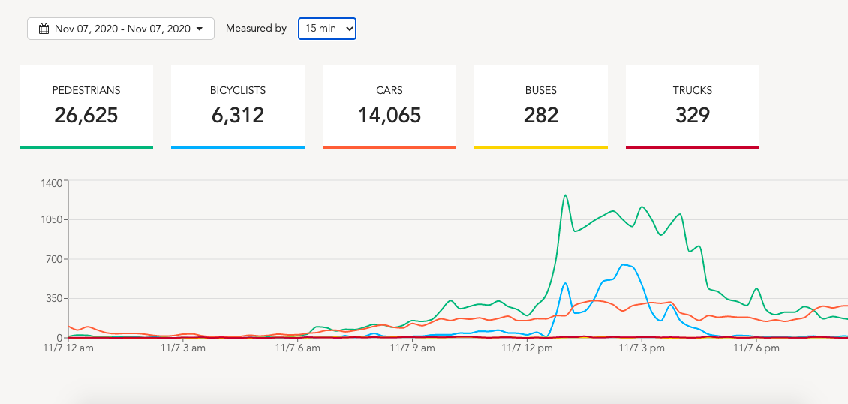Toggle the Pedestrians count card
The height and width of the screenshot is (404, 848).
coord(86,105)
